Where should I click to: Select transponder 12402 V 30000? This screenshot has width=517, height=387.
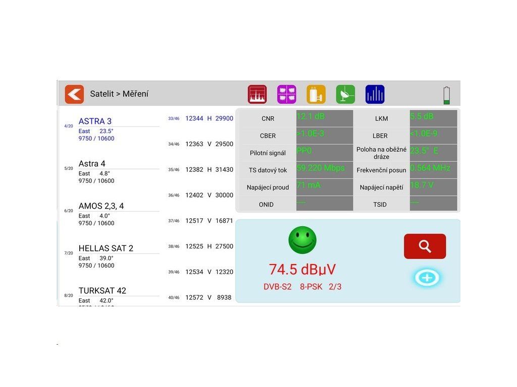200,195
